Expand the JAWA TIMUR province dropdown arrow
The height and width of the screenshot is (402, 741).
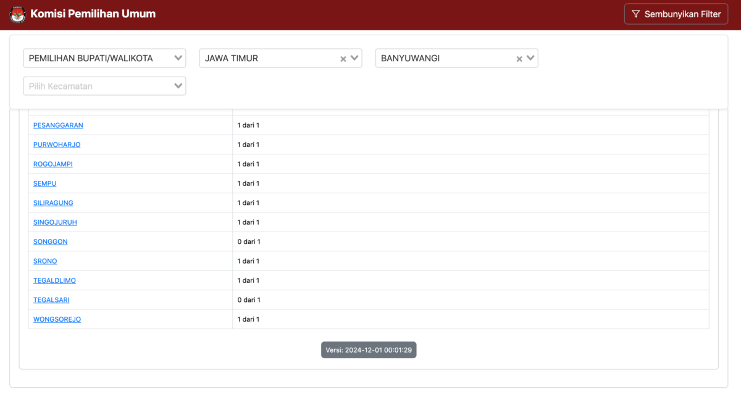tap(354, 58)
